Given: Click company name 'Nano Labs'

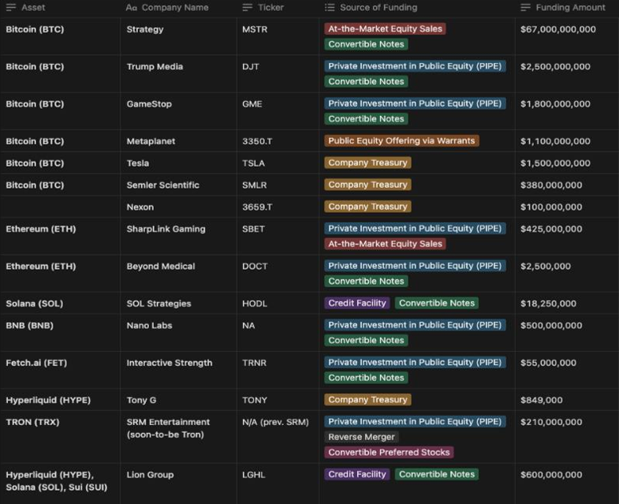Looking at the screenshot, I should click(x=149, y=326).
